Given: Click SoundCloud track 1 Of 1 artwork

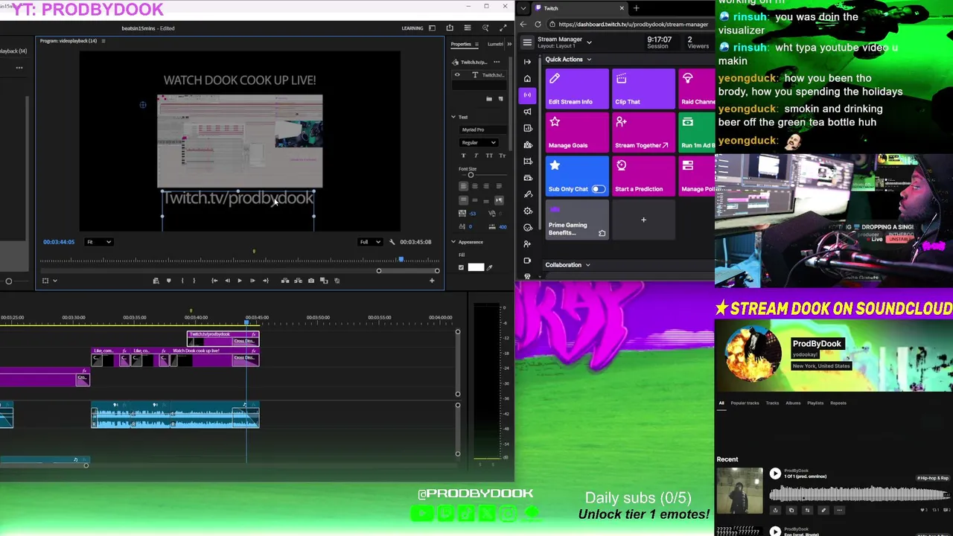Looking at the screenshot, I should coord(739,491).
